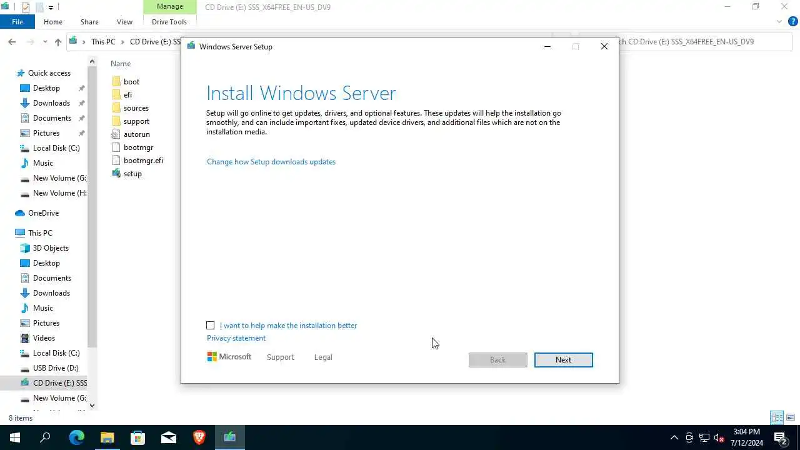Open network icon in system tray
Image resolution: width=800 pixels, height=450 pixels.
pos(704,437)
